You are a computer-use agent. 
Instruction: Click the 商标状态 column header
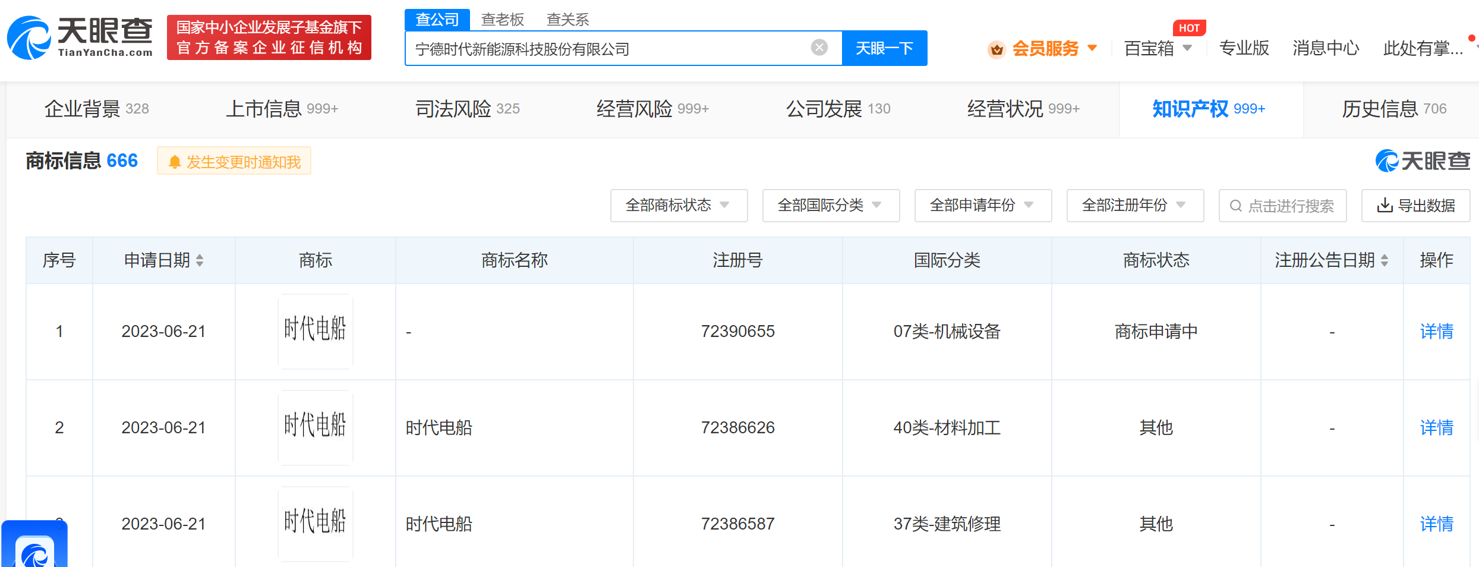[x=1156, y=260]
